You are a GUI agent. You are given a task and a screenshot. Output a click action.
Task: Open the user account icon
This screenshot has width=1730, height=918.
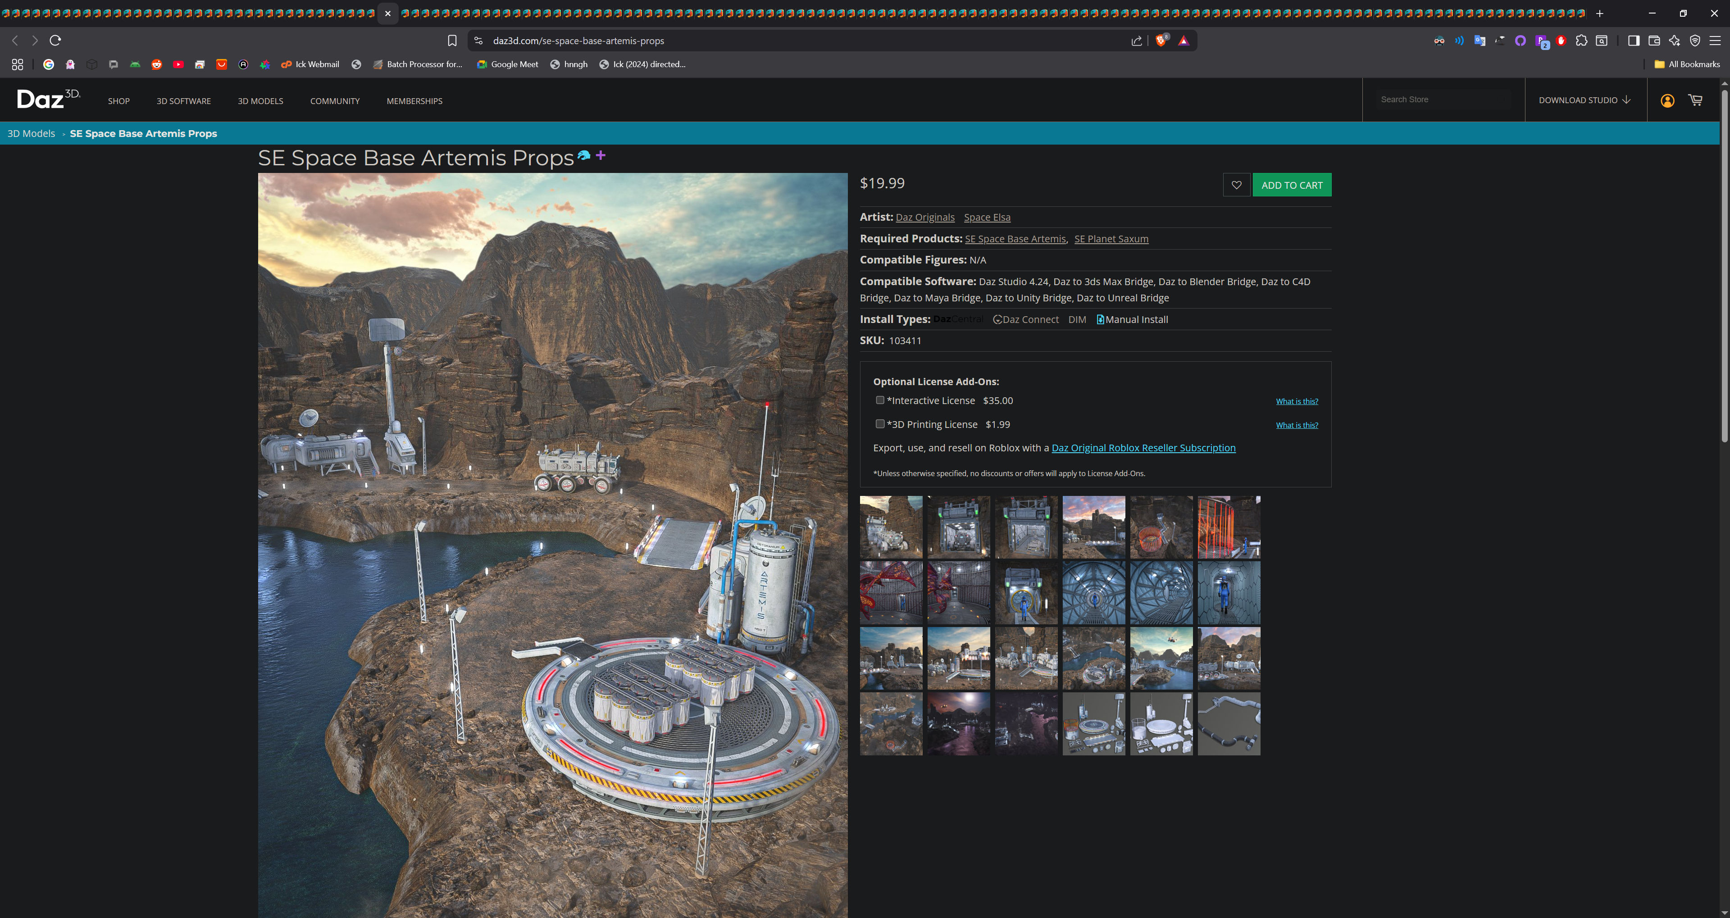point(1667,101)
